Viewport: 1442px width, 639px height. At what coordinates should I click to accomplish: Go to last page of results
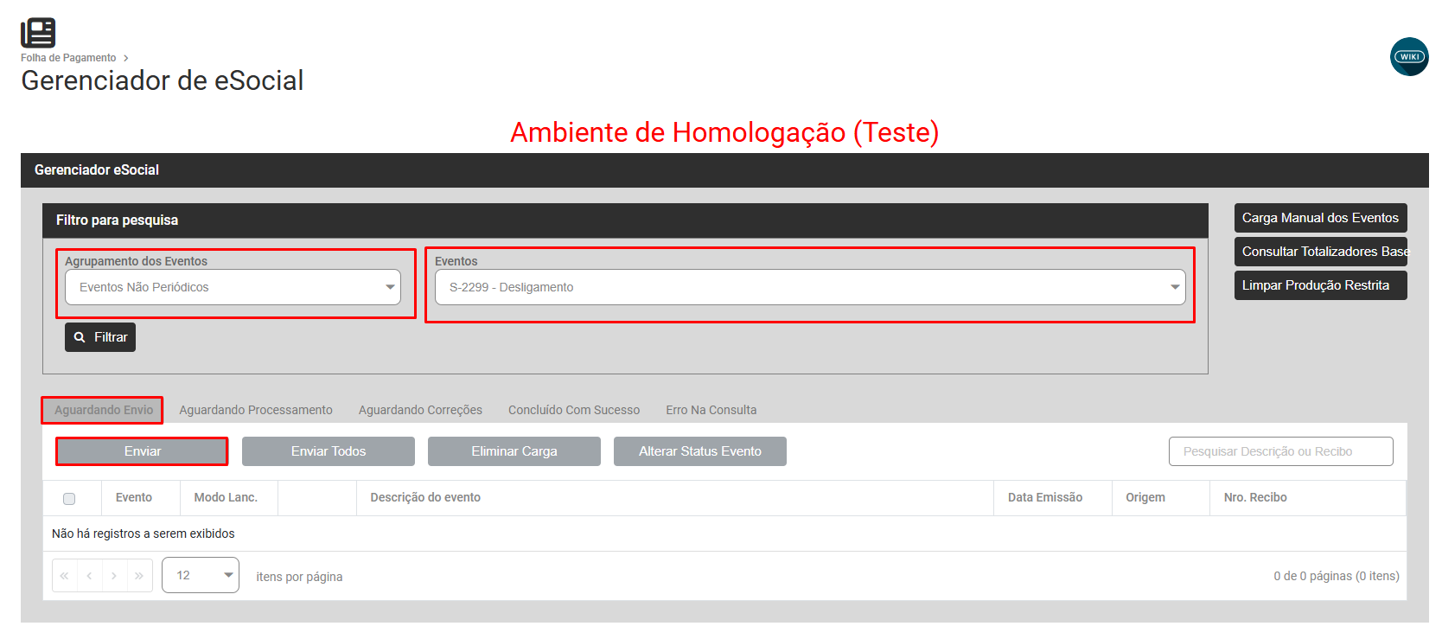(139, 576)
